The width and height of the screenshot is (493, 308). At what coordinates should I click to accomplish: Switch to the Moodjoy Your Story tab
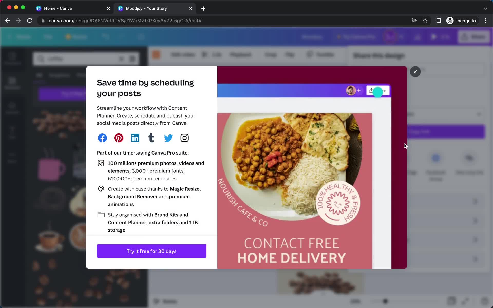[x=155, y=8]
